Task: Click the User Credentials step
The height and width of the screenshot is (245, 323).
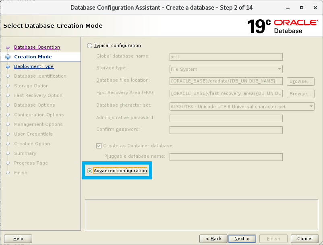Action: click(x=33, y=134)
